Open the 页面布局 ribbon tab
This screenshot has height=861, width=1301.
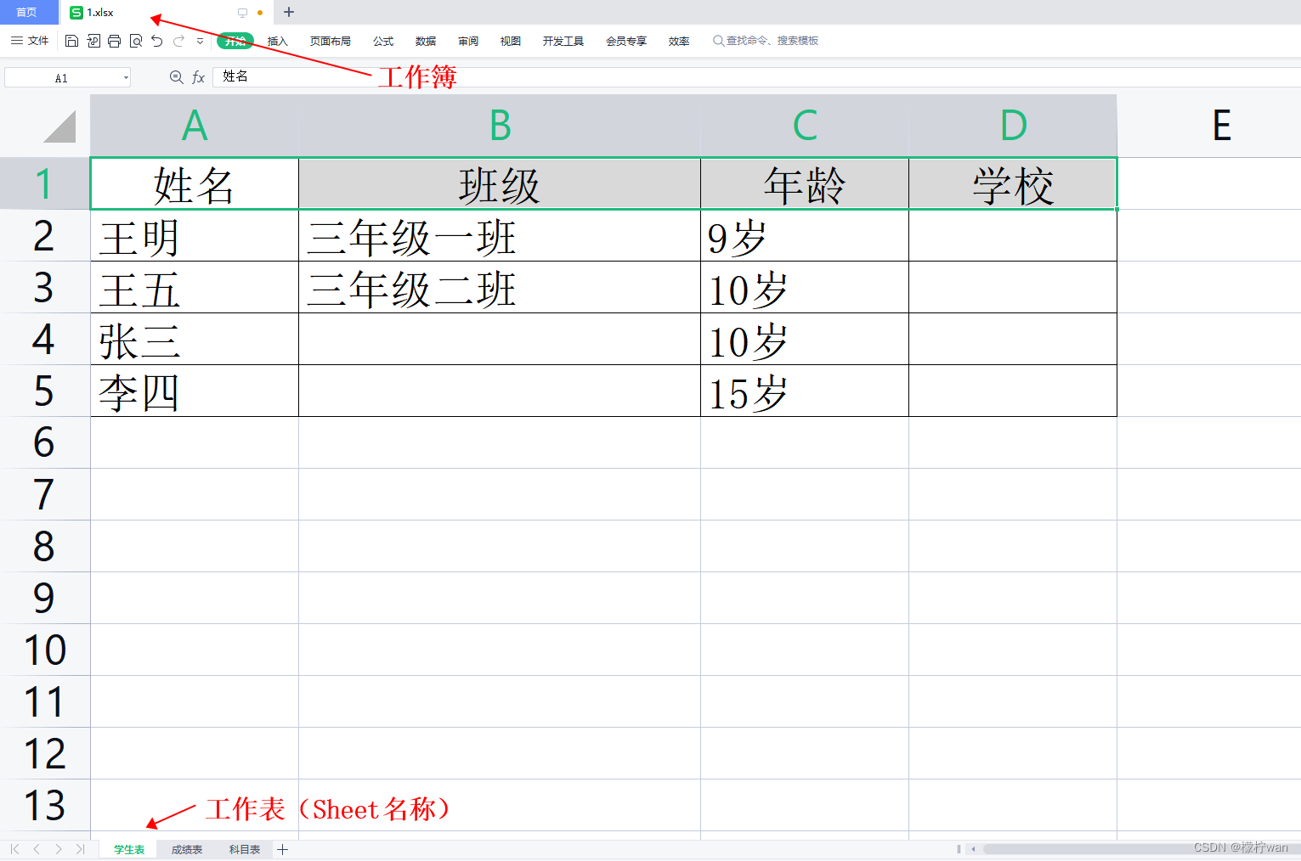coord(331,41)
